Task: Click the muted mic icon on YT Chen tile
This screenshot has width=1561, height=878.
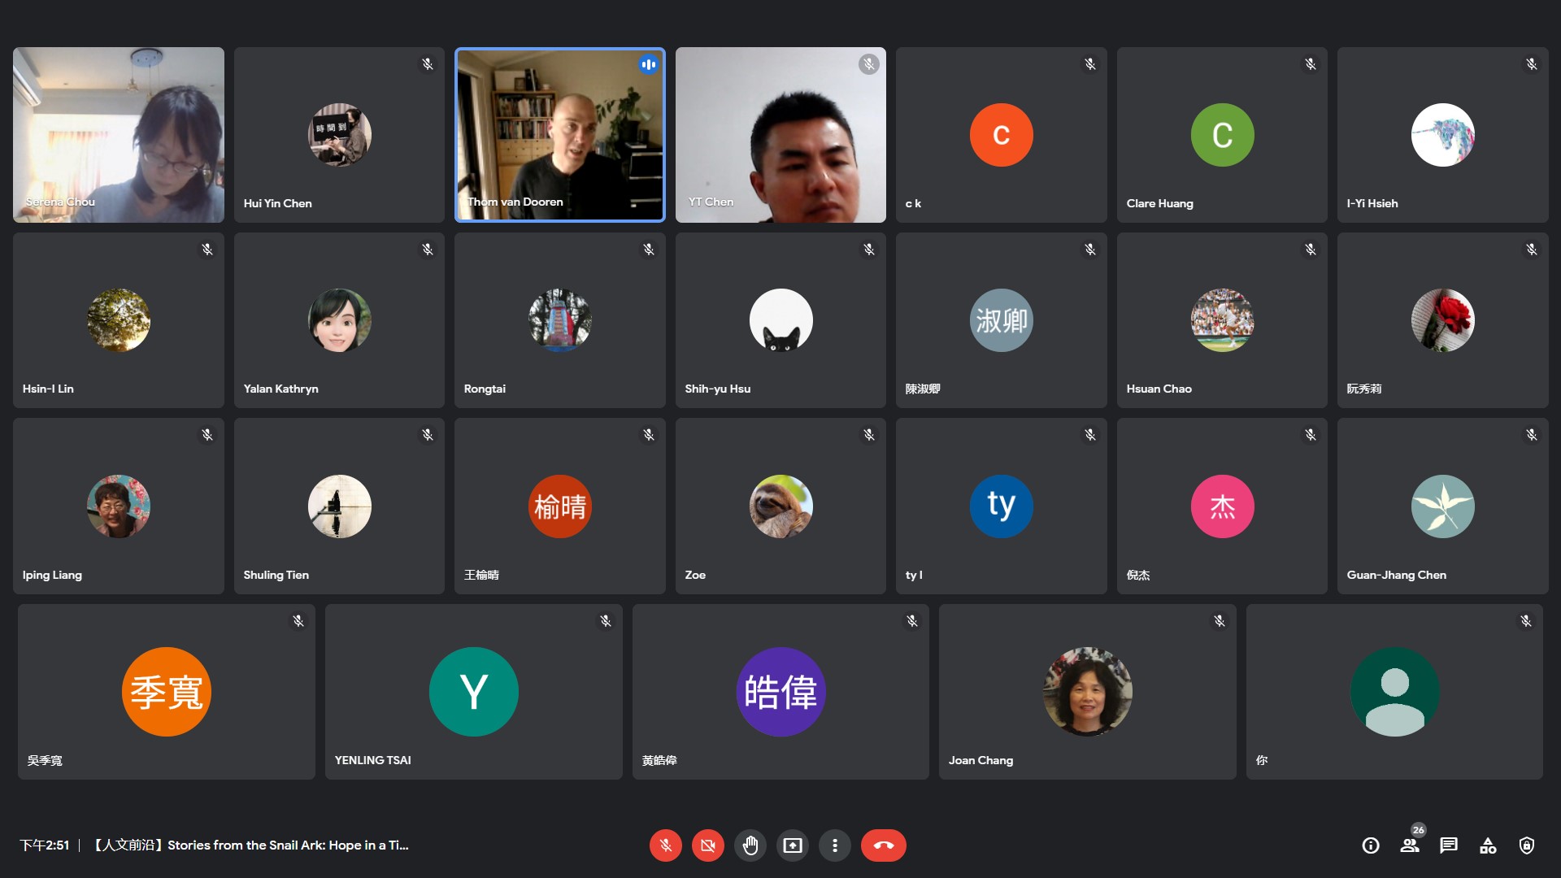Action: [x=869, y=64]
